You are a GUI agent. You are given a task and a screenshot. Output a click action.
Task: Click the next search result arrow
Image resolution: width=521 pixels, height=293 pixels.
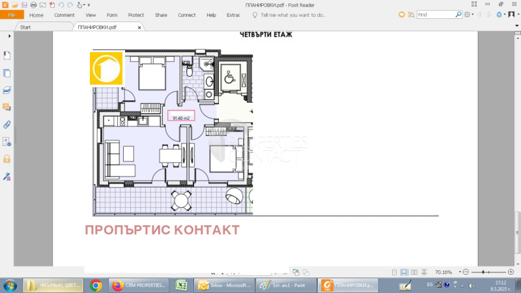[489, 14]
